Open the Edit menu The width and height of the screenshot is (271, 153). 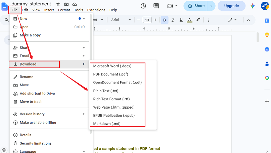[x=25, y=10]
